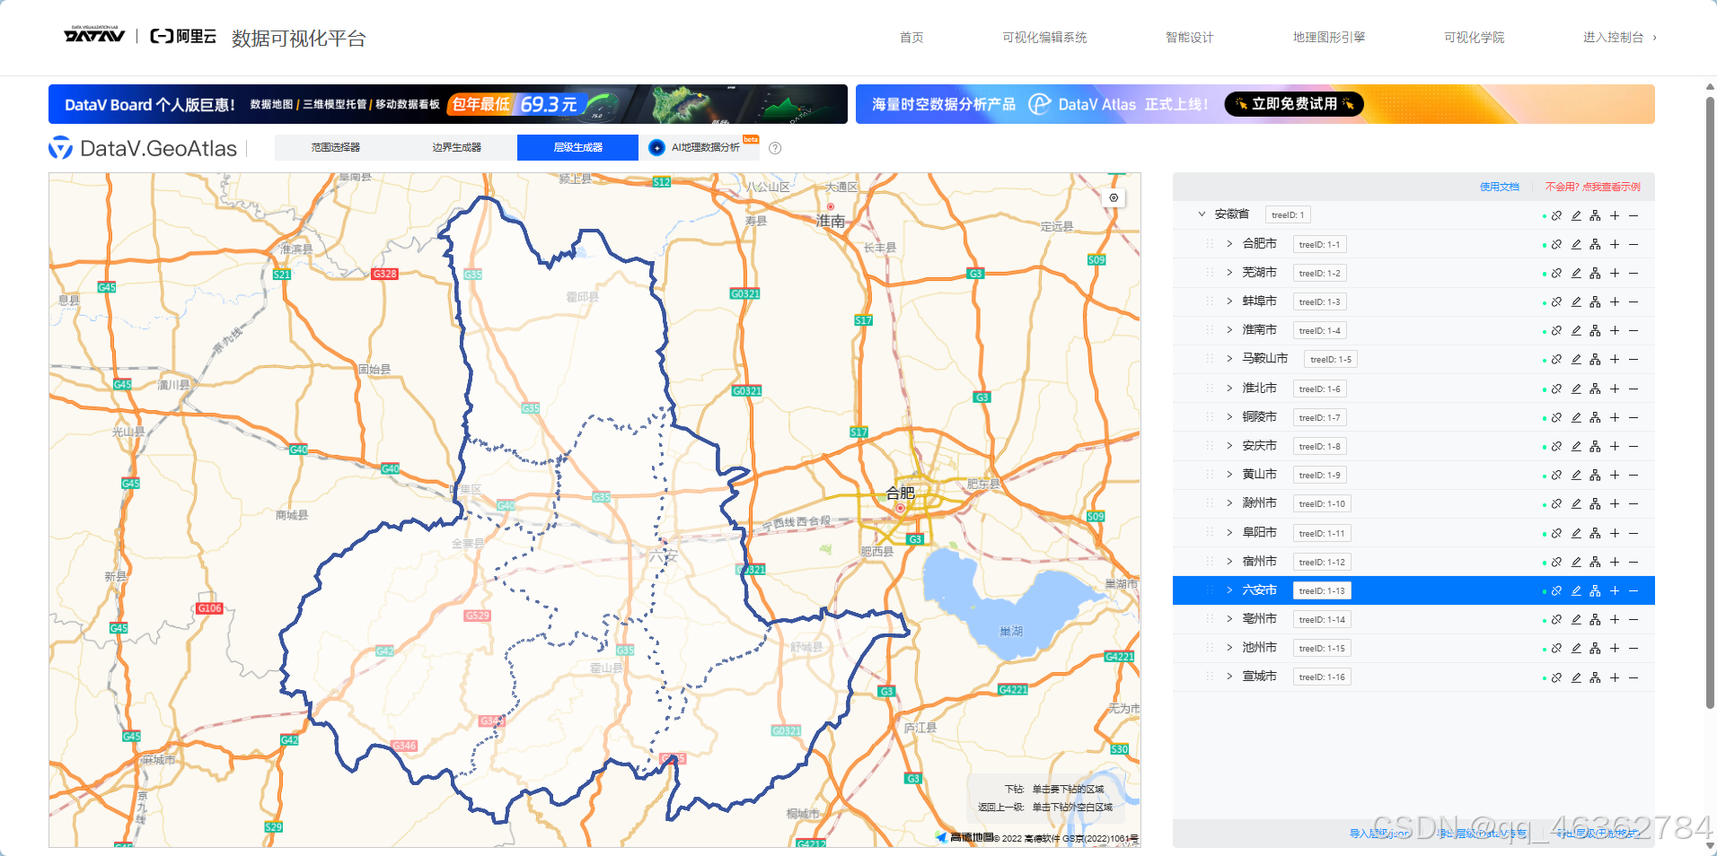Edit 铜陵市 with the pencil icon
The width and height of the screenshot is (1717, 856).
click(x=1576, y=417)
